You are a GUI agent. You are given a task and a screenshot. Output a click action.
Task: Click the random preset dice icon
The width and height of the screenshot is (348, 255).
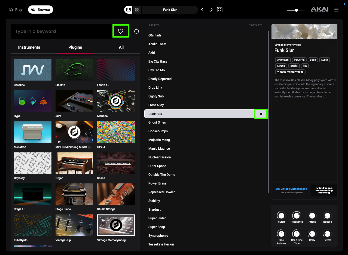click(x=220, y=10)
